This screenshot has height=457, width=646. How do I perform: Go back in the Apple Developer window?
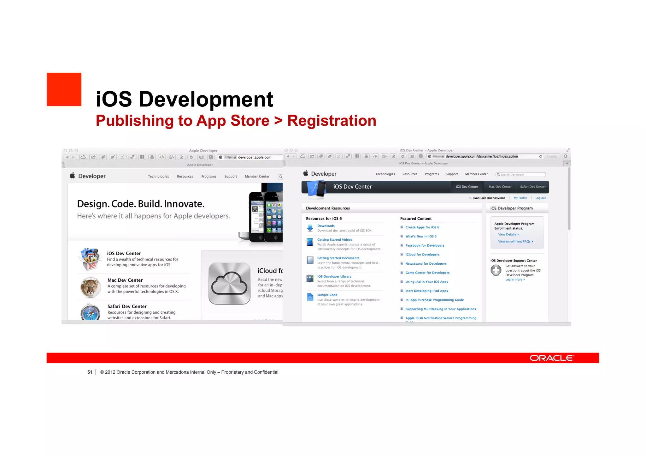(x=67, y=157)
